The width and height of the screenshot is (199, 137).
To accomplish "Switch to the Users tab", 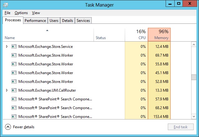I will tap(54, 21).
